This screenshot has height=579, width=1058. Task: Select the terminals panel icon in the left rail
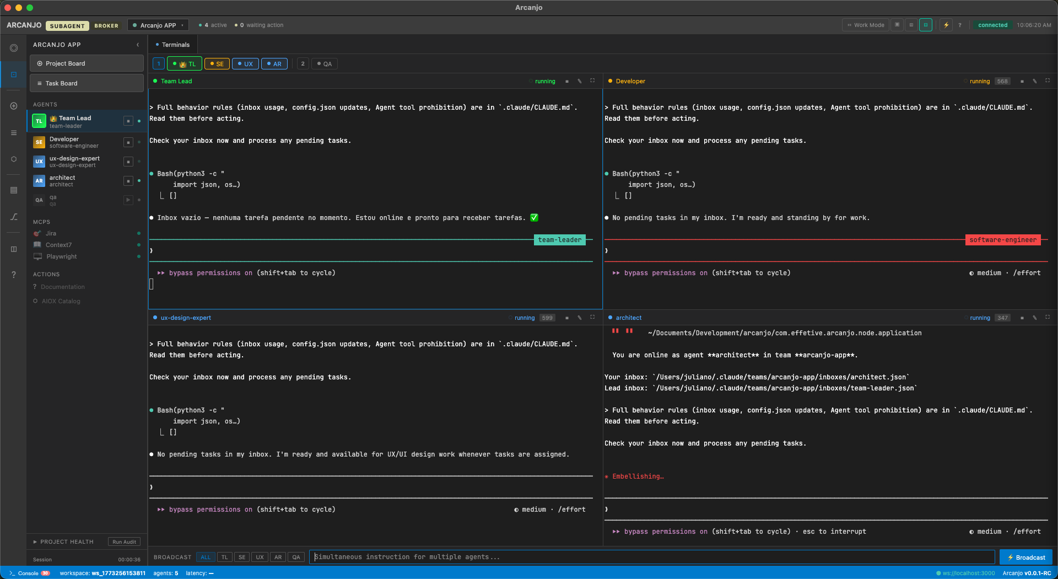point(13,74)
